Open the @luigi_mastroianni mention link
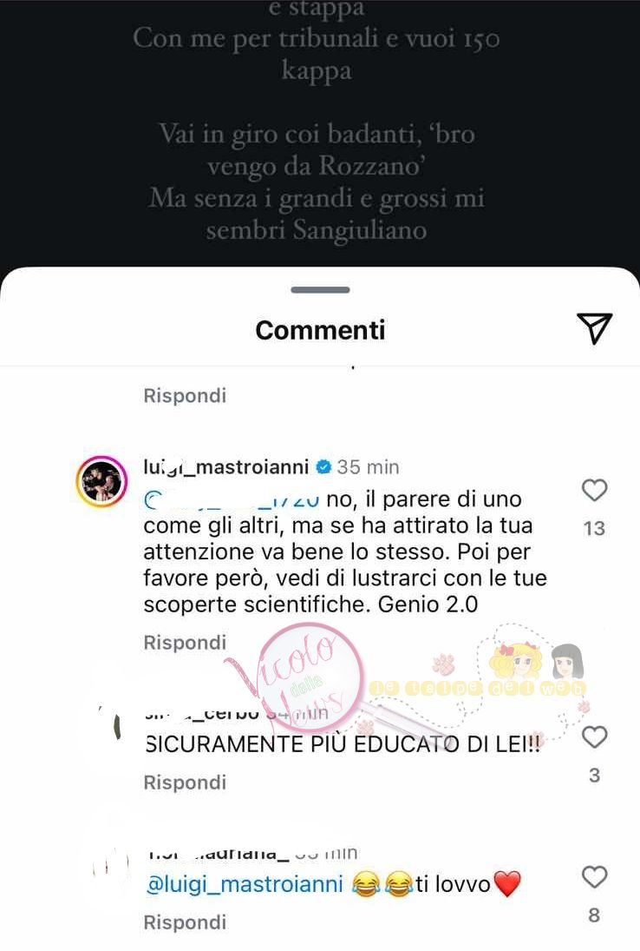The image size is (640, 951). 245,884
